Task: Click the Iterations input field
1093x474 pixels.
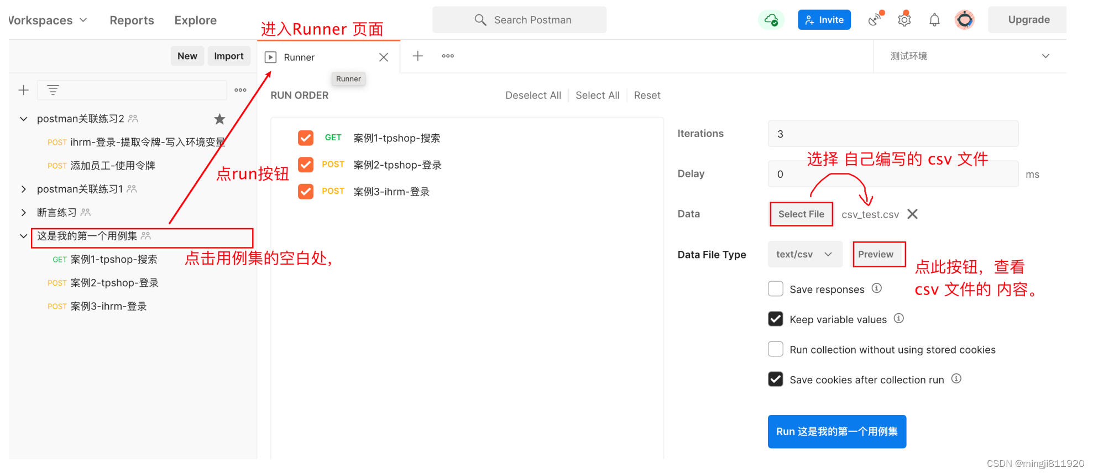Action: [893, 134]
